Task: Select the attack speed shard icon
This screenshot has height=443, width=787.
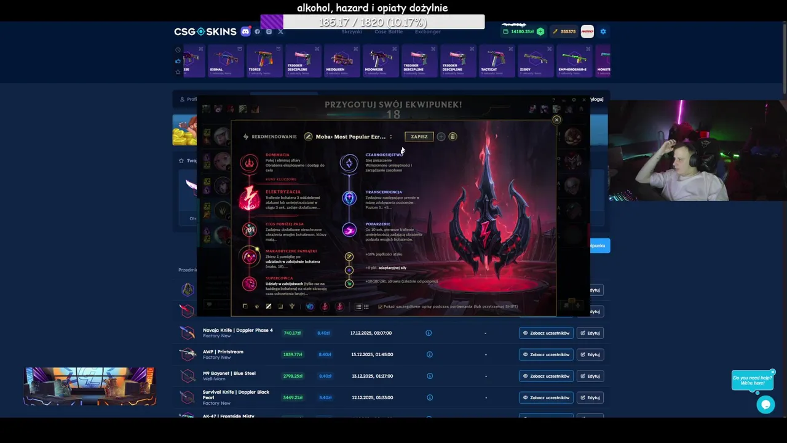Action: pyautogui.click(x=349, y=257)
